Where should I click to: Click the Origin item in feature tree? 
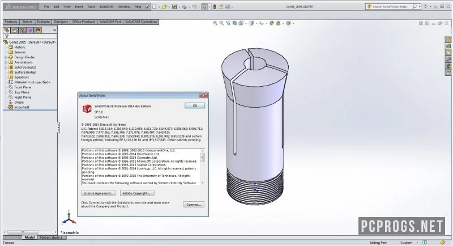tap(16, 102)
